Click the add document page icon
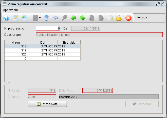This screenshot has width=167, height=118. tap(110, 18)
